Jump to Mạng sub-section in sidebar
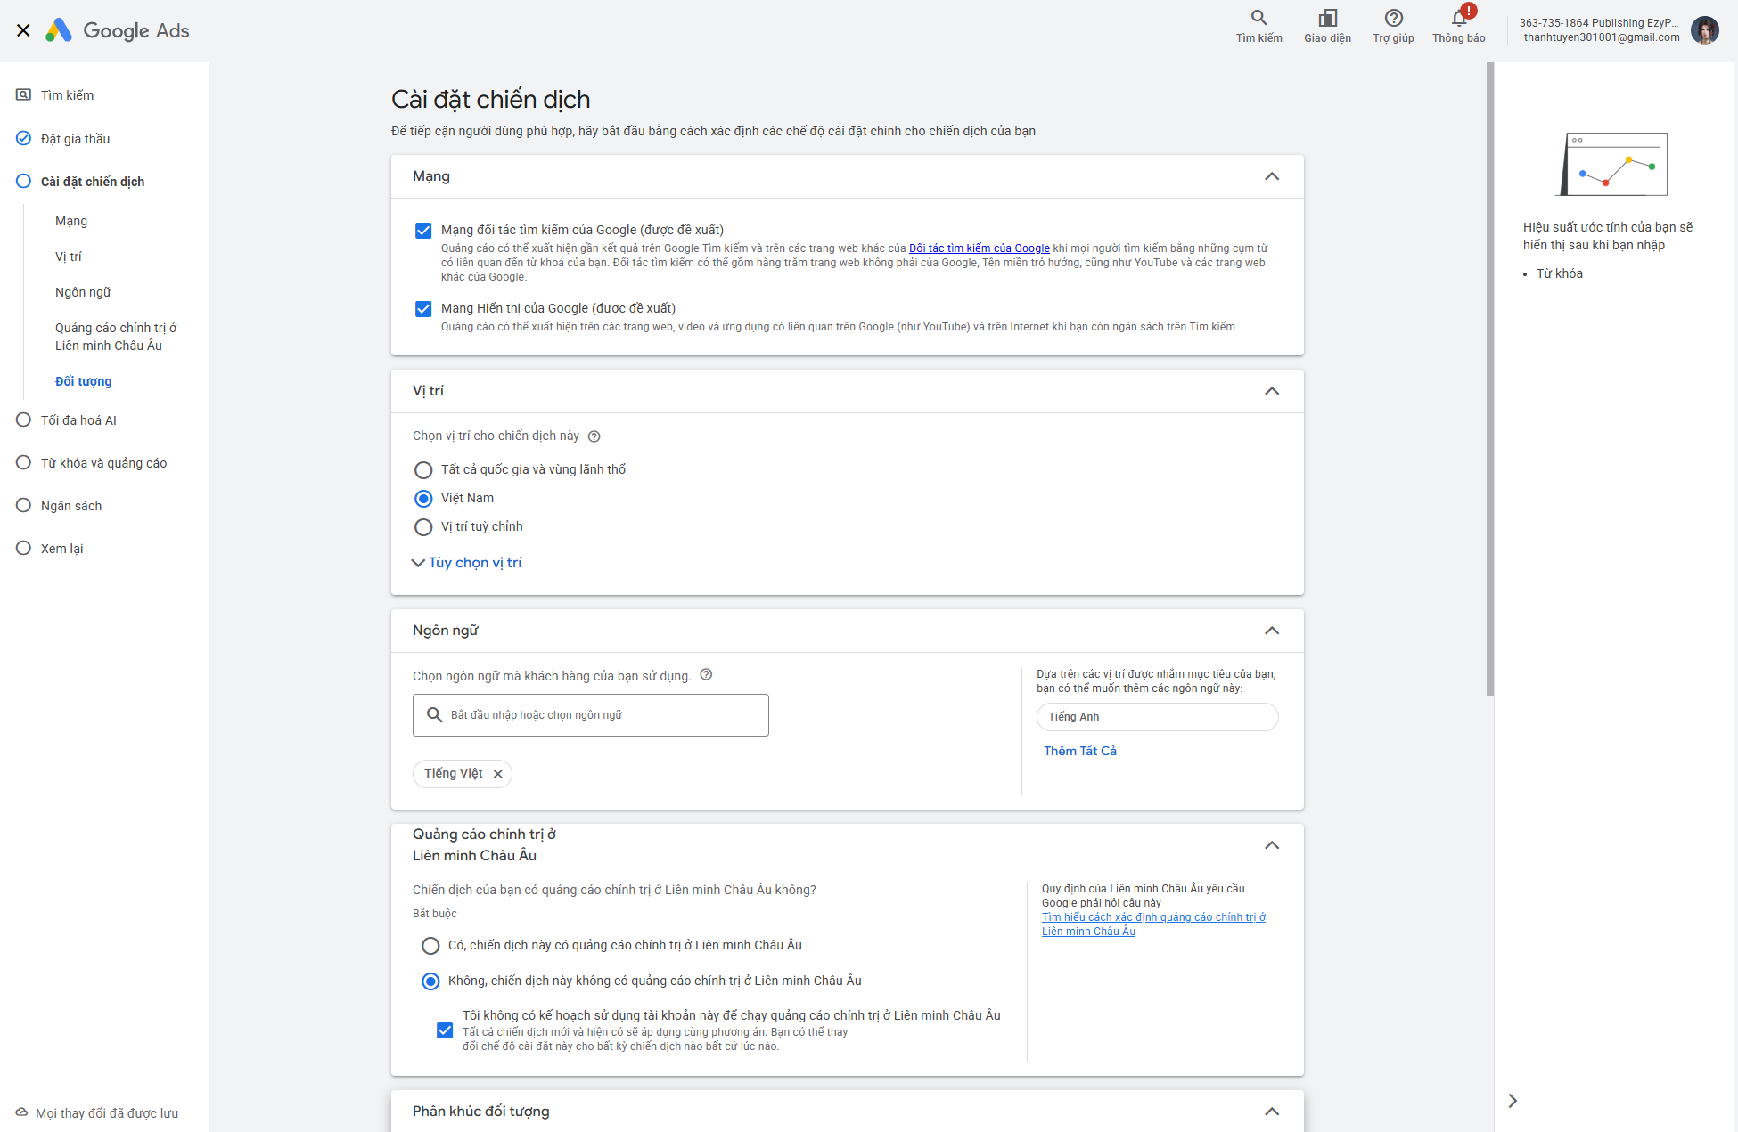 [71, 221]
